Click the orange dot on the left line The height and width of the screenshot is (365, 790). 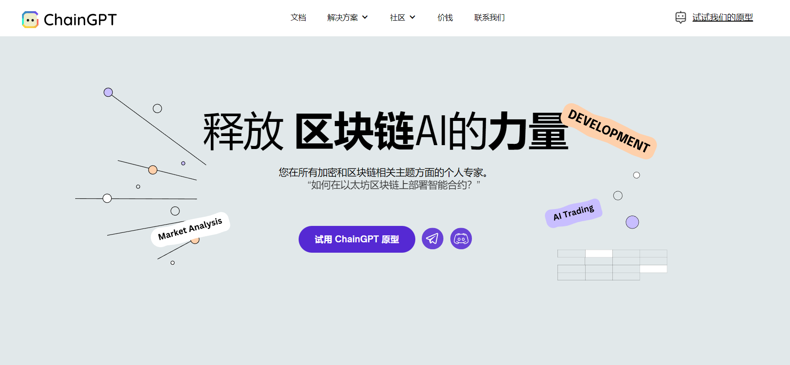click(153, 170)
